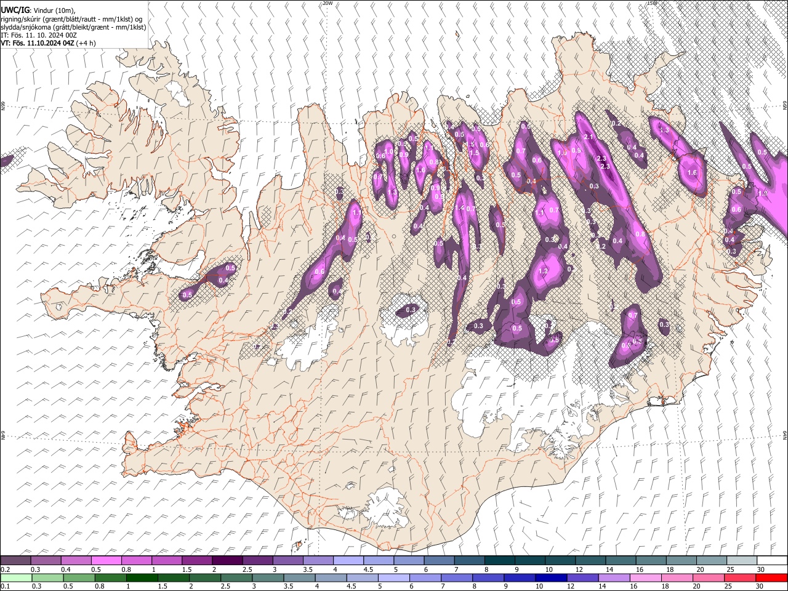Click the dark teal 8 snow legend swatch

point(500,560)
